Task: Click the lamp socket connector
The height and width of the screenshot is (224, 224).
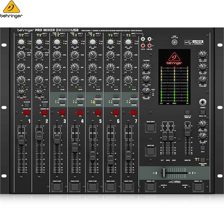Action: pyautogui.click(x=174, y=43)
